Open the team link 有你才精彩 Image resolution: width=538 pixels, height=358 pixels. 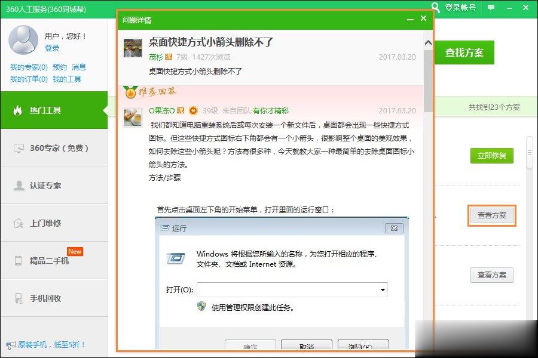coord(271,110)
